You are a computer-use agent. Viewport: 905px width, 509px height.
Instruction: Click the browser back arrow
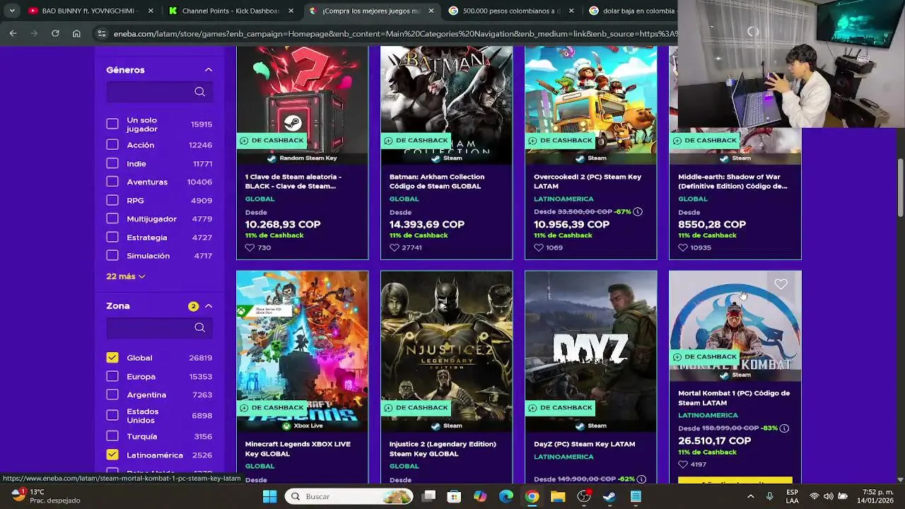(x=13, y=33)
